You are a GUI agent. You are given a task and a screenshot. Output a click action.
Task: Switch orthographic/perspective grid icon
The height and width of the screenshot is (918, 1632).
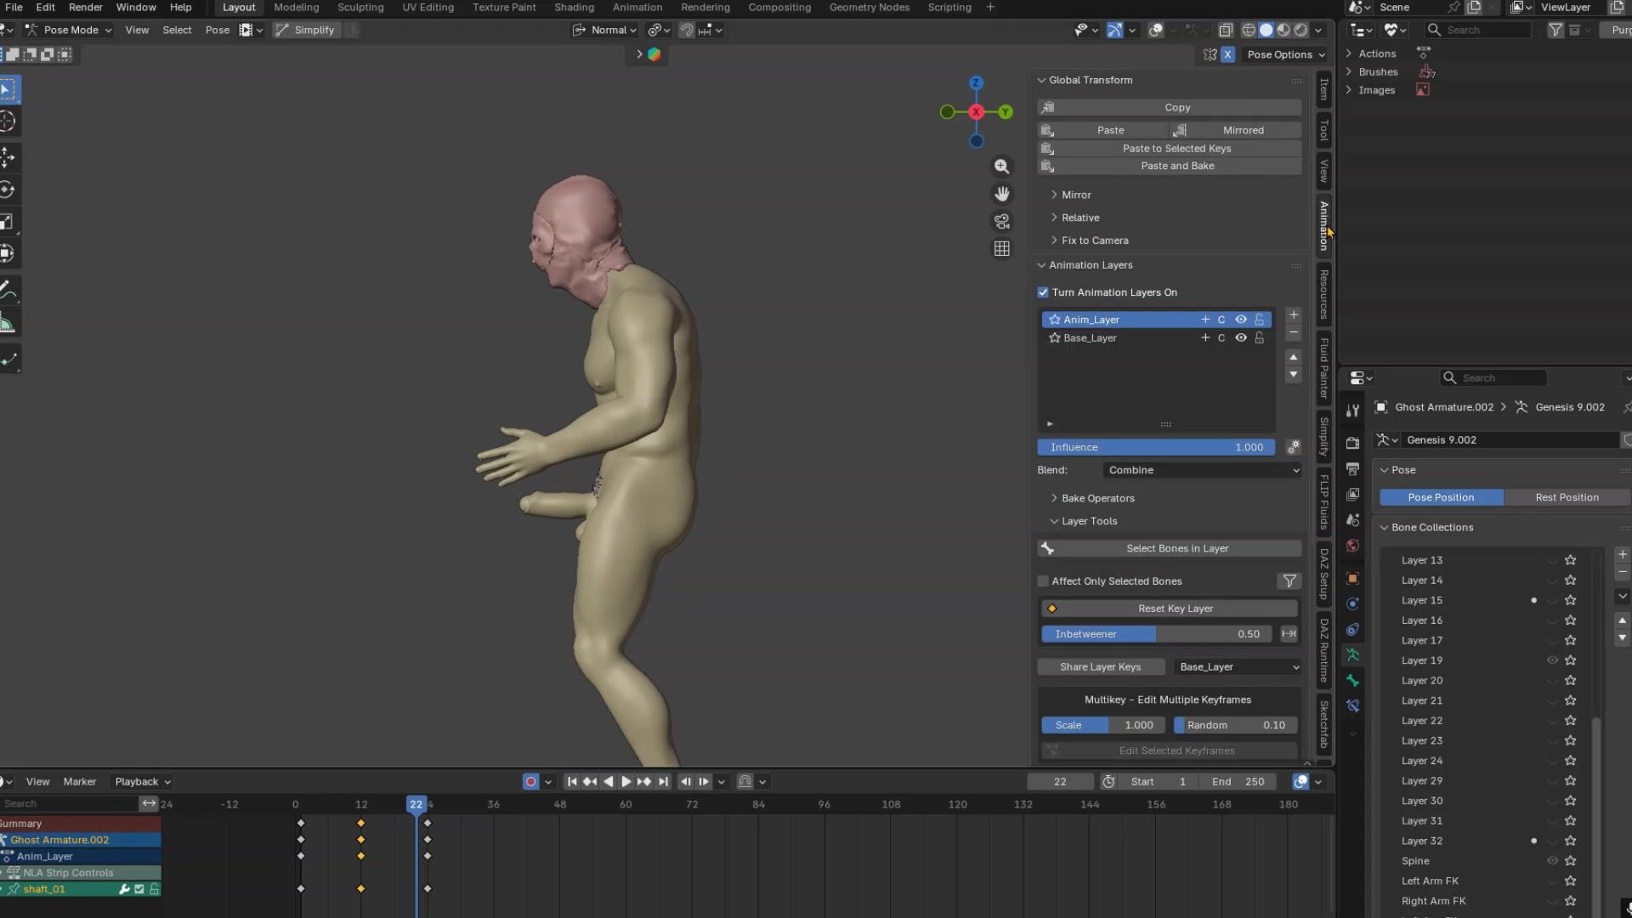[x=1002, y=249]
